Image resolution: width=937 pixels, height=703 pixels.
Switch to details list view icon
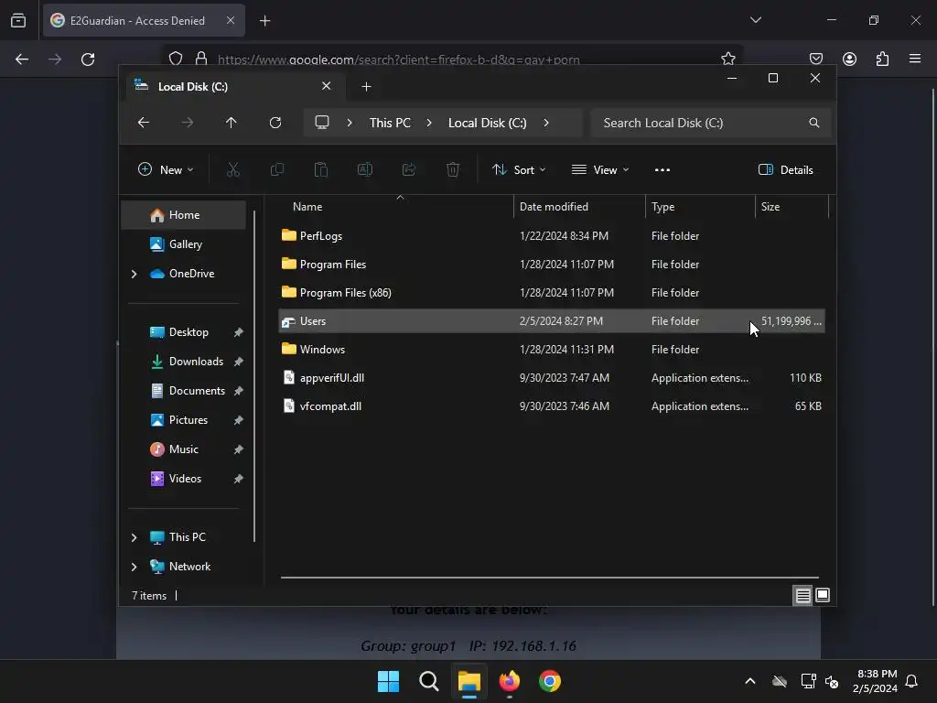(802, 595)
